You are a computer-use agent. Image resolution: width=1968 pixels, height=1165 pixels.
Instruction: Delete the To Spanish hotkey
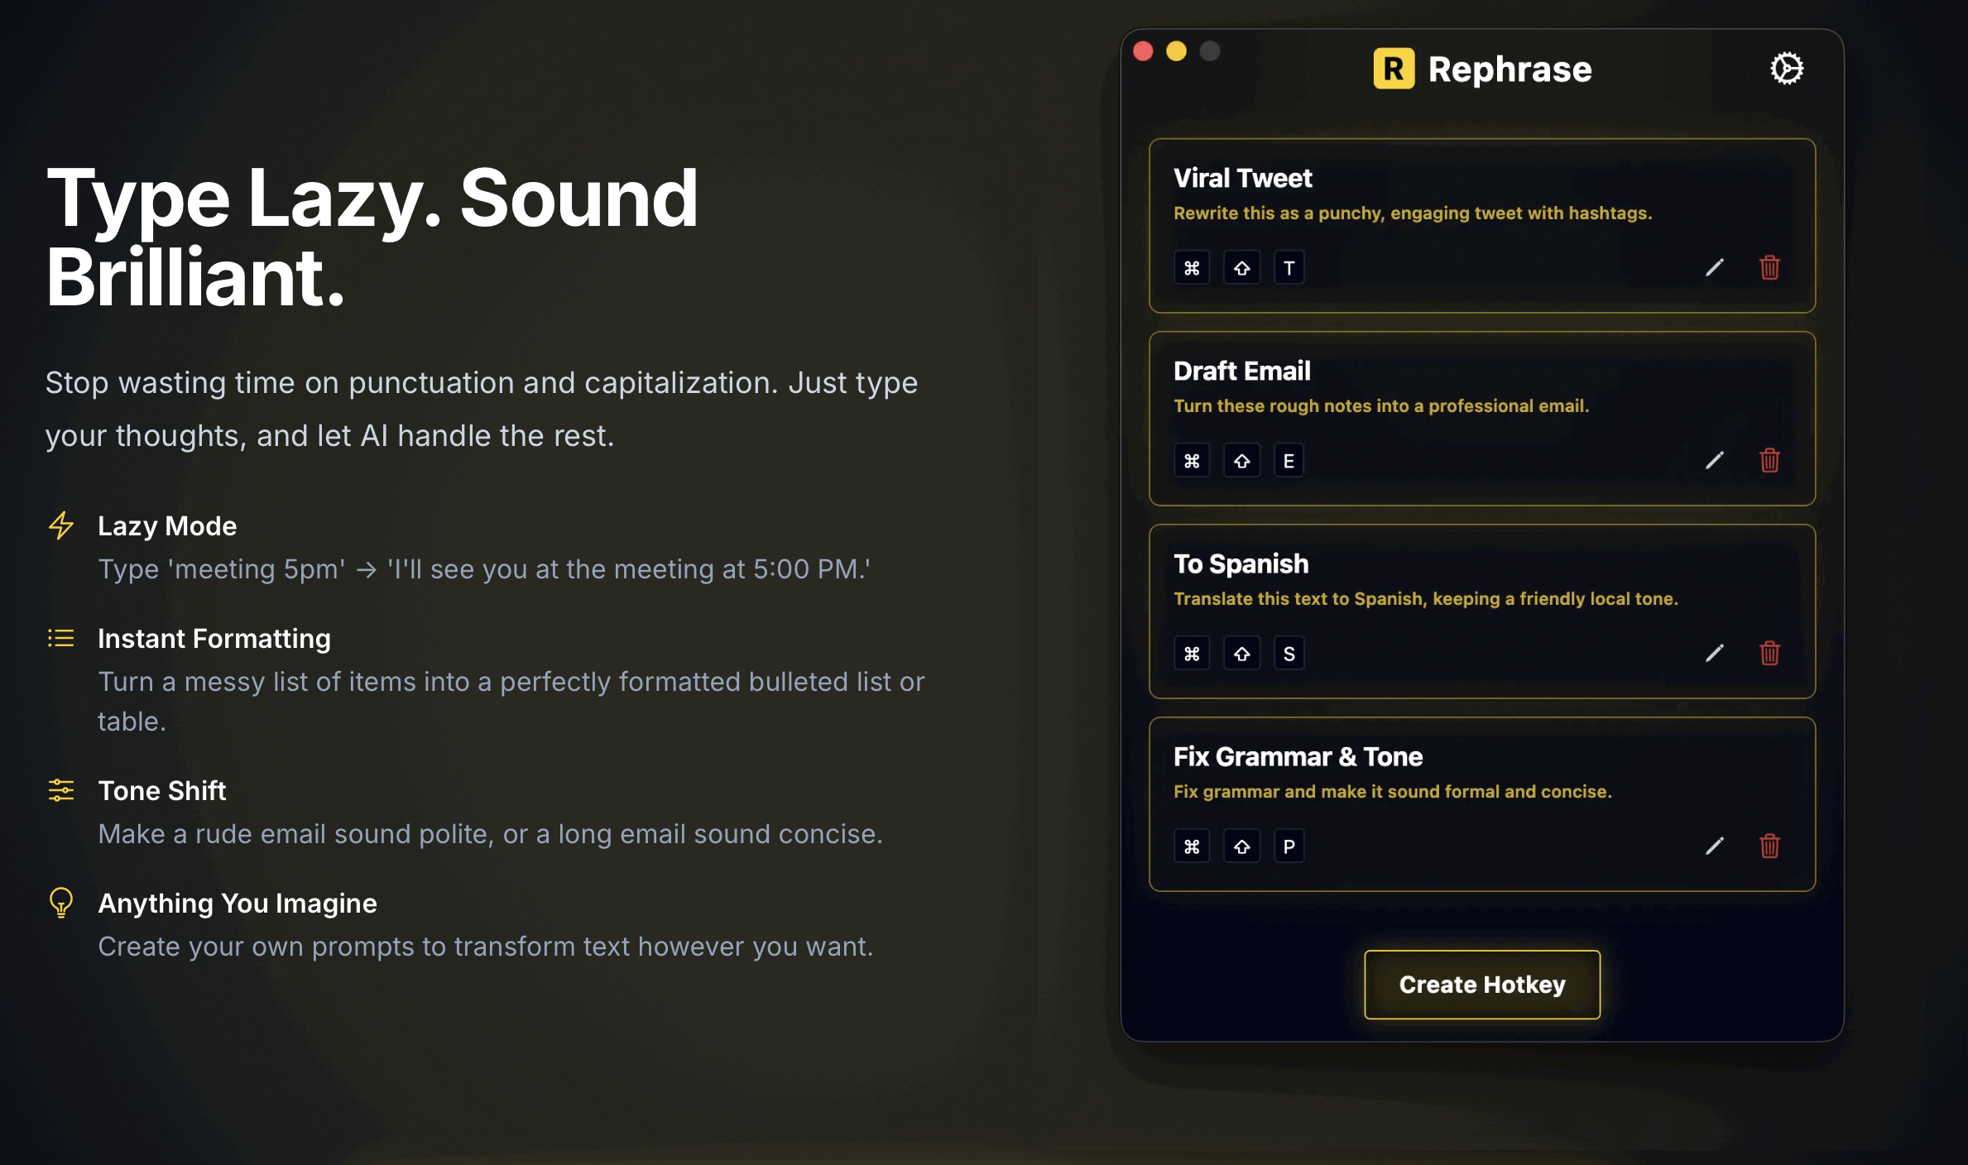tap(1769, 653)
